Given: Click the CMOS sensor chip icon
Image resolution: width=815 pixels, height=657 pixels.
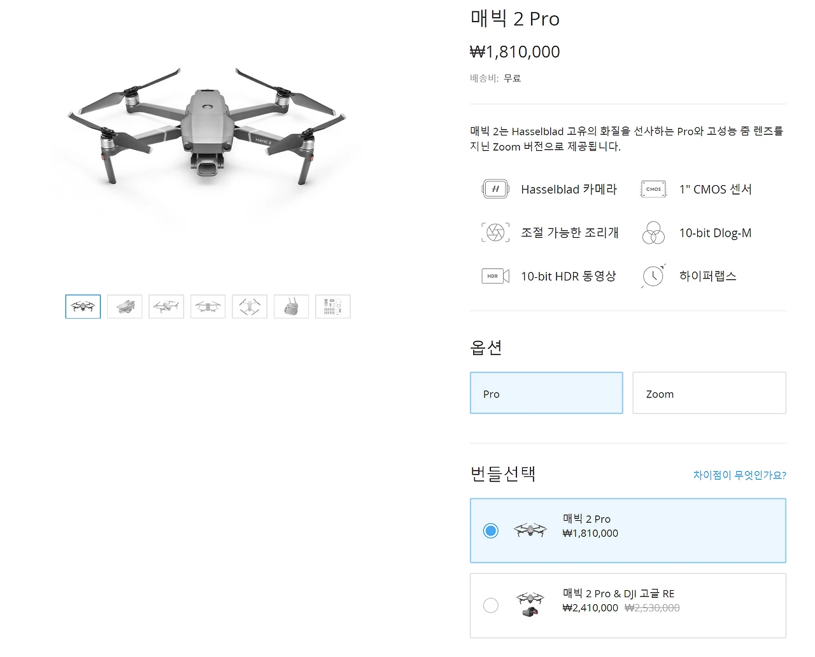Looking at the screenshot, I should pyautogui.click(x=653, y=189).
